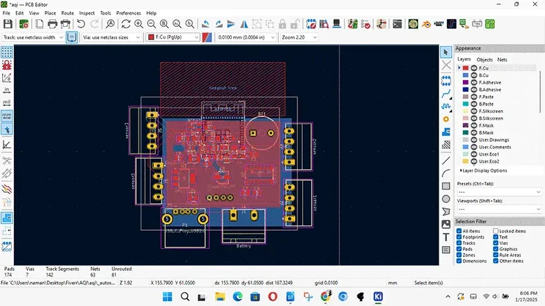Screen dimensions: 545x306
Task: Select the Add Text tool
Action: click(446, 237)
